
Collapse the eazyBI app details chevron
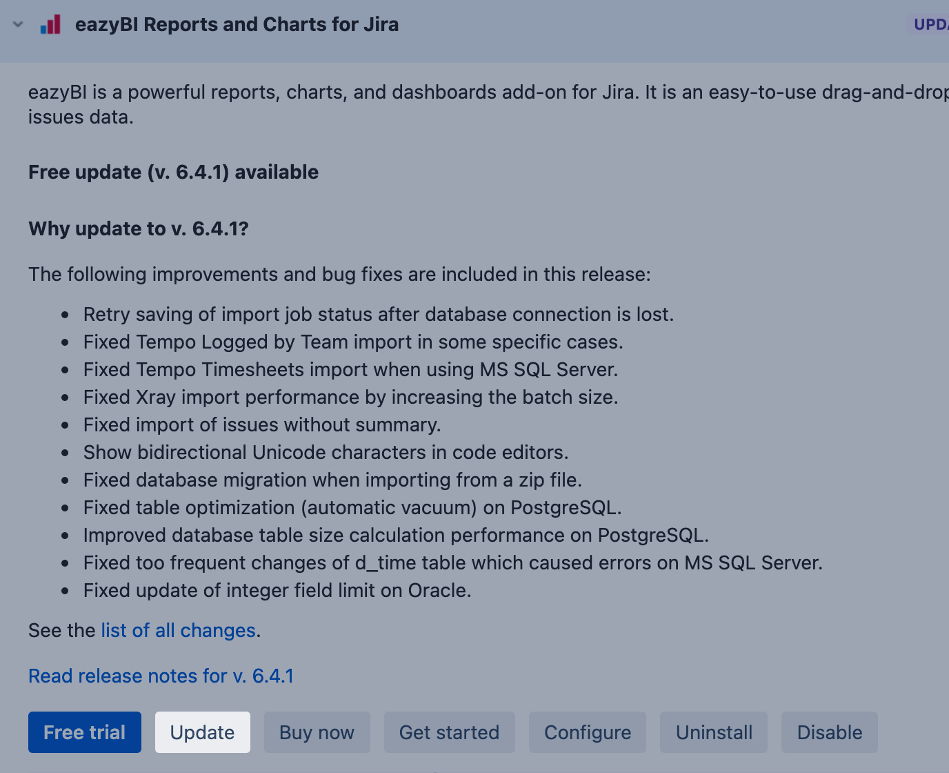pyautogui.click(x=19, y=25)
